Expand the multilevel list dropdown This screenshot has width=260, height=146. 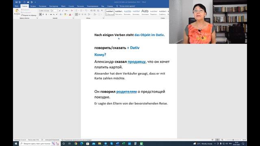88,11
